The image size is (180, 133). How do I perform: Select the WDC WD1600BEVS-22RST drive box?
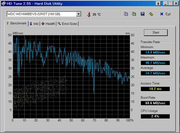[x=41, y=14]
